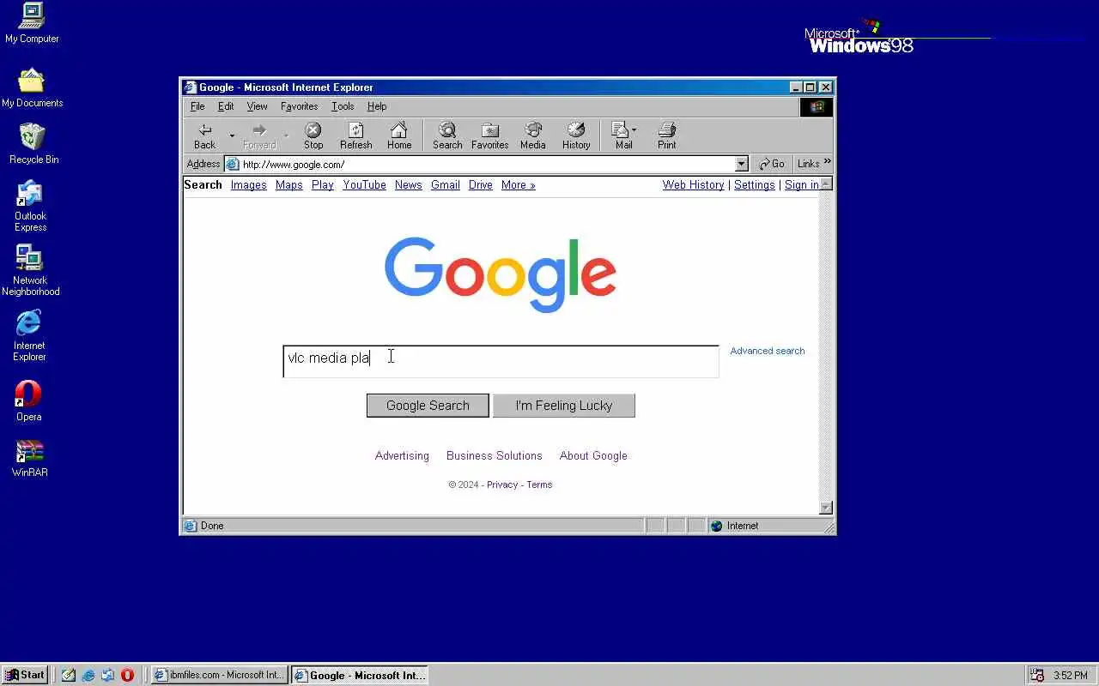
Task: Open the Advertising footer link
Action: 402,455
